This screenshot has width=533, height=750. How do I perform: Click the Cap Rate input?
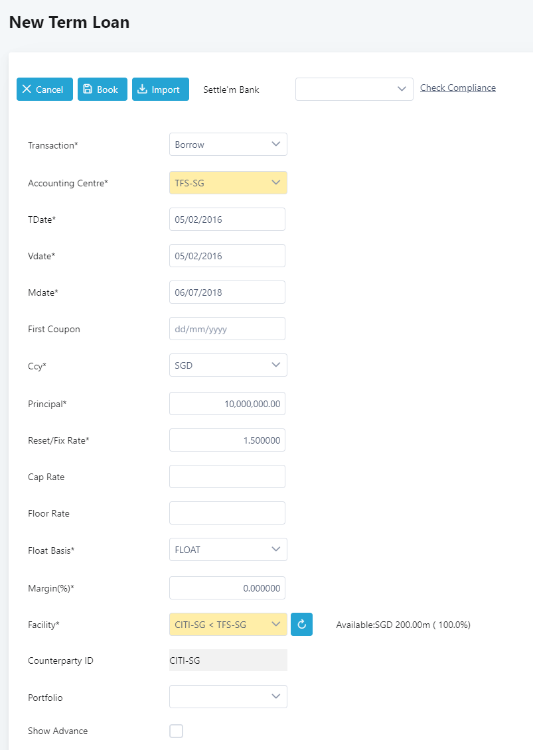(227, 477)
